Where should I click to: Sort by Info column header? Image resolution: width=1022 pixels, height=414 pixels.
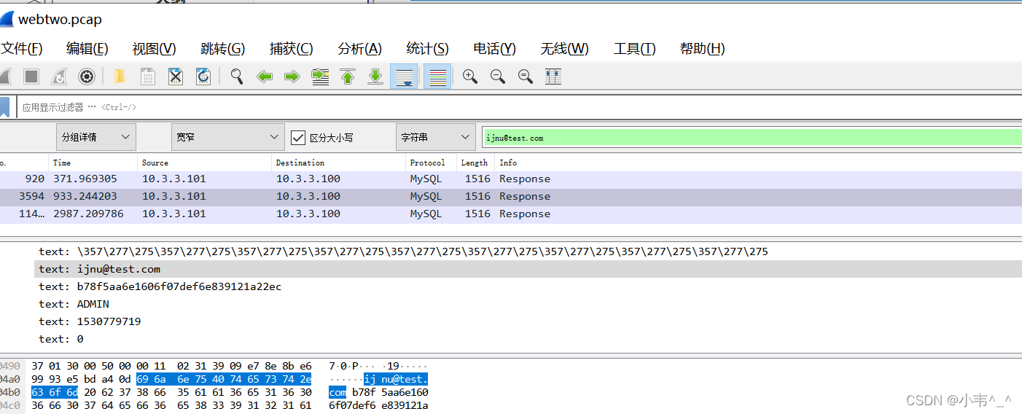tap(758, 163)
